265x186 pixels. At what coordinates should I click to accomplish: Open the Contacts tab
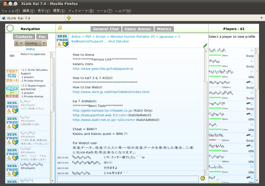pos(24,37)
